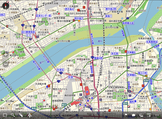This screenshot has width=162, height=119.
Task: Tap the 日本ペイント label
Action: 25,89
